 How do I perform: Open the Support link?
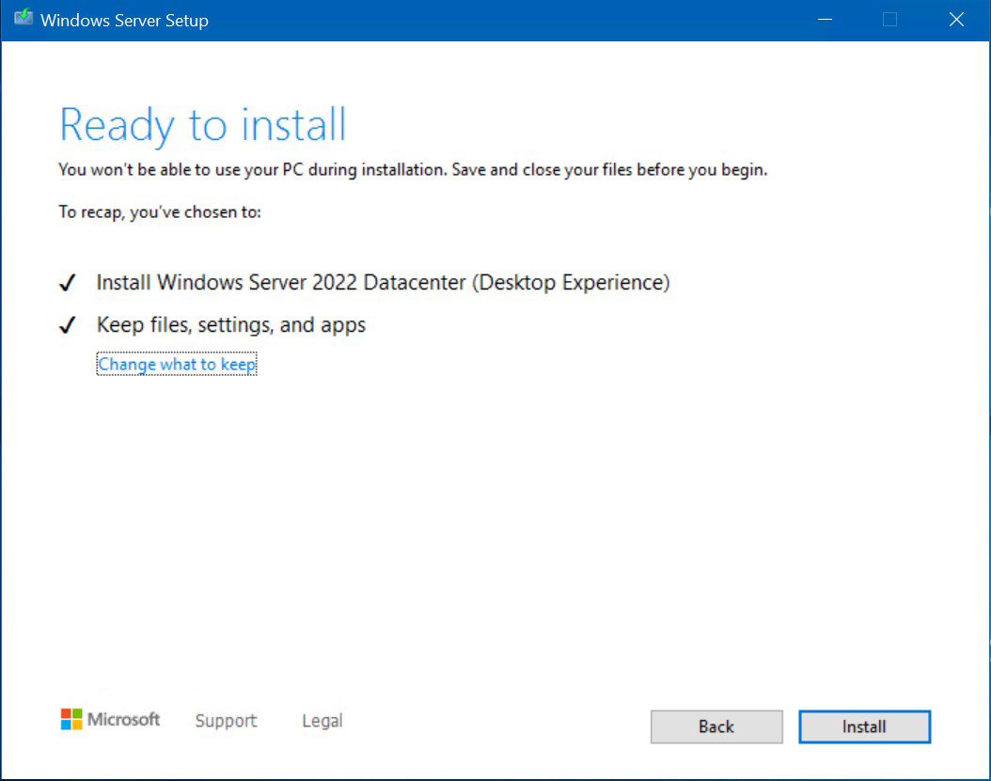(226, 720)
